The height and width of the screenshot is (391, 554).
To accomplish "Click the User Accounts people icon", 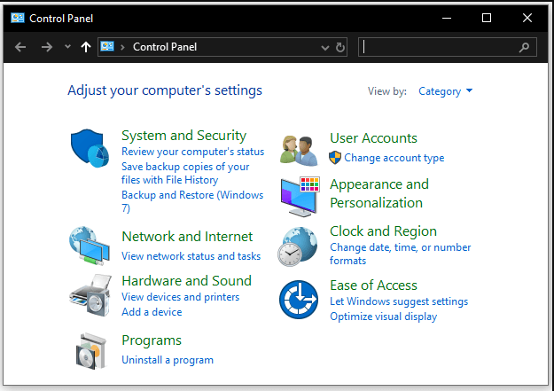I will coord(299,149).
